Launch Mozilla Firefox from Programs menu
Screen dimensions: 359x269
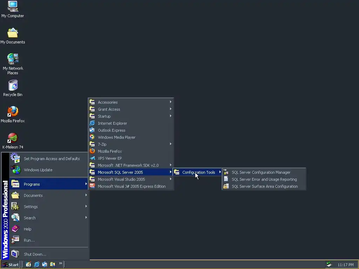[x=131, y=151]
